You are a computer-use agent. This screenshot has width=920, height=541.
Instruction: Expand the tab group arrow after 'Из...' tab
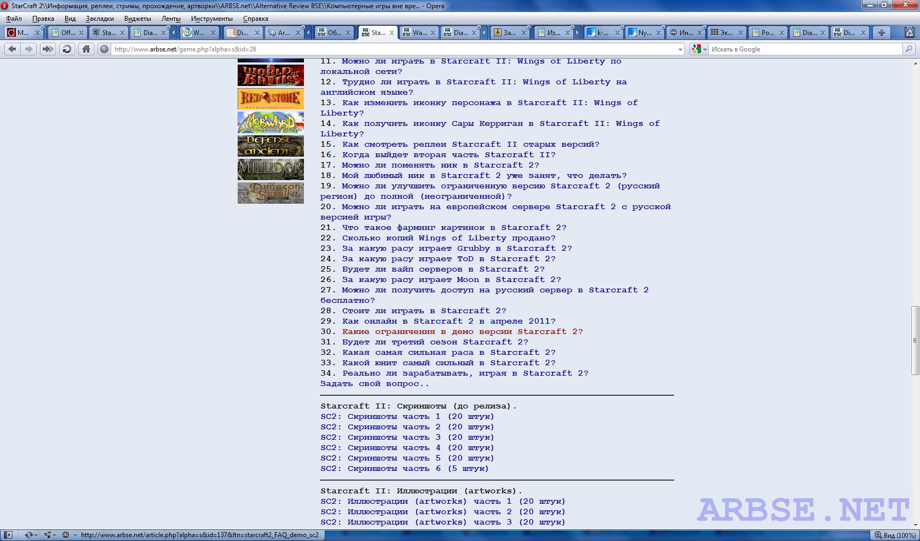click(x=577, y=33)
